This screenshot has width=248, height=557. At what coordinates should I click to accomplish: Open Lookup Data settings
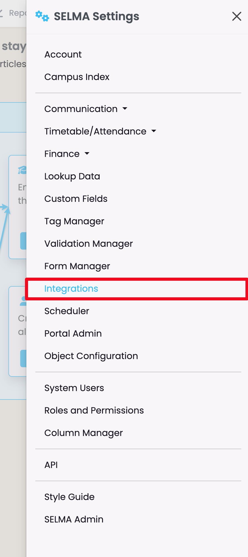tap(72, 176)
